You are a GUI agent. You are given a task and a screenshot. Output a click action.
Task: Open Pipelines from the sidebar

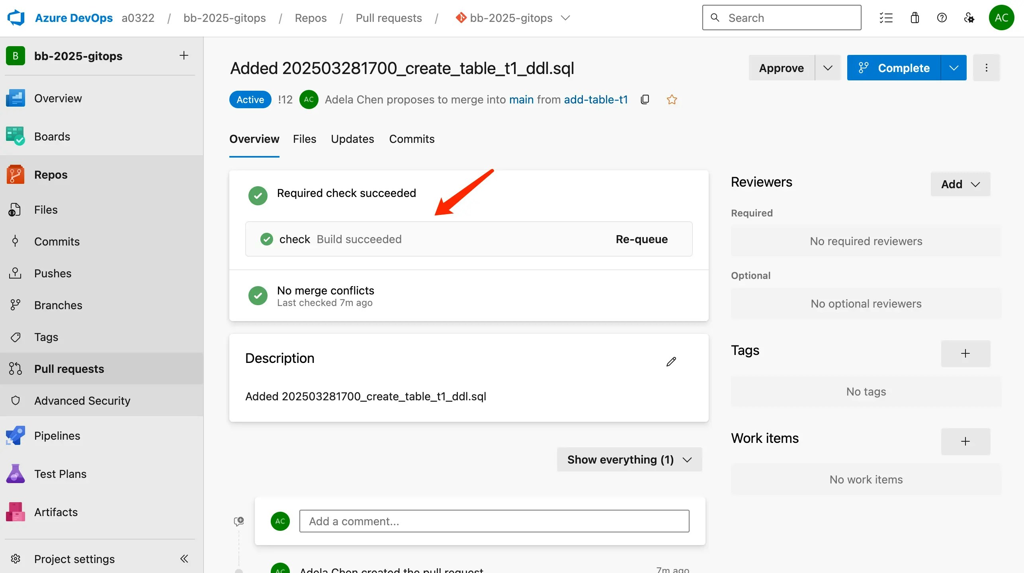pyautogui.click(x=57, y=435)
